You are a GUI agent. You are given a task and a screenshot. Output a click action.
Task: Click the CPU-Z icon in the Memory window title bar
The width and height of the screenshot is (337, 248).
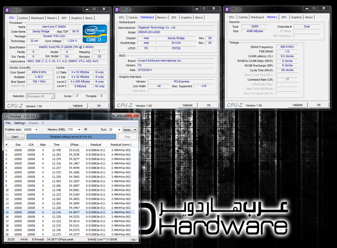(227, 9)
